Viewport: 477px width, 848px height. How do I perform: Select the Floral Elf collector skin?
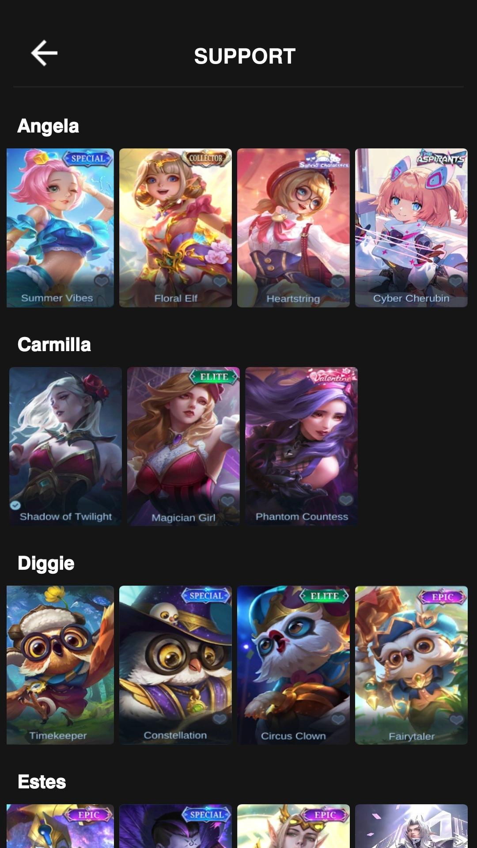point(175,227)
